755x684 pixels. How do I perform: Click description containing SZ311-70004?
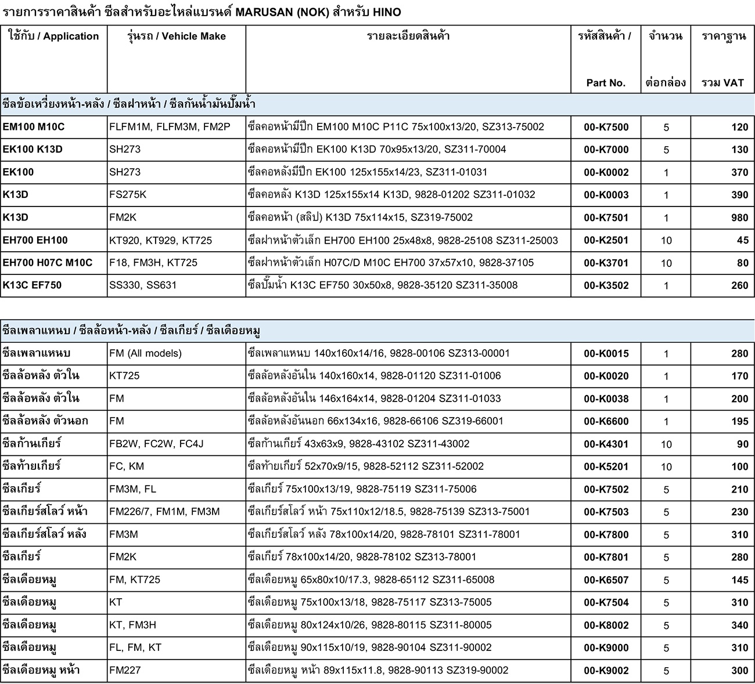pos(377,149)
